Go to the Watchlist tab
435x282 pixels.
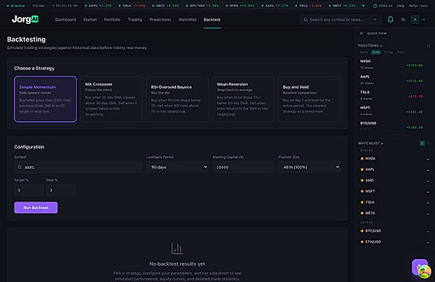click(x=187, y=20)
